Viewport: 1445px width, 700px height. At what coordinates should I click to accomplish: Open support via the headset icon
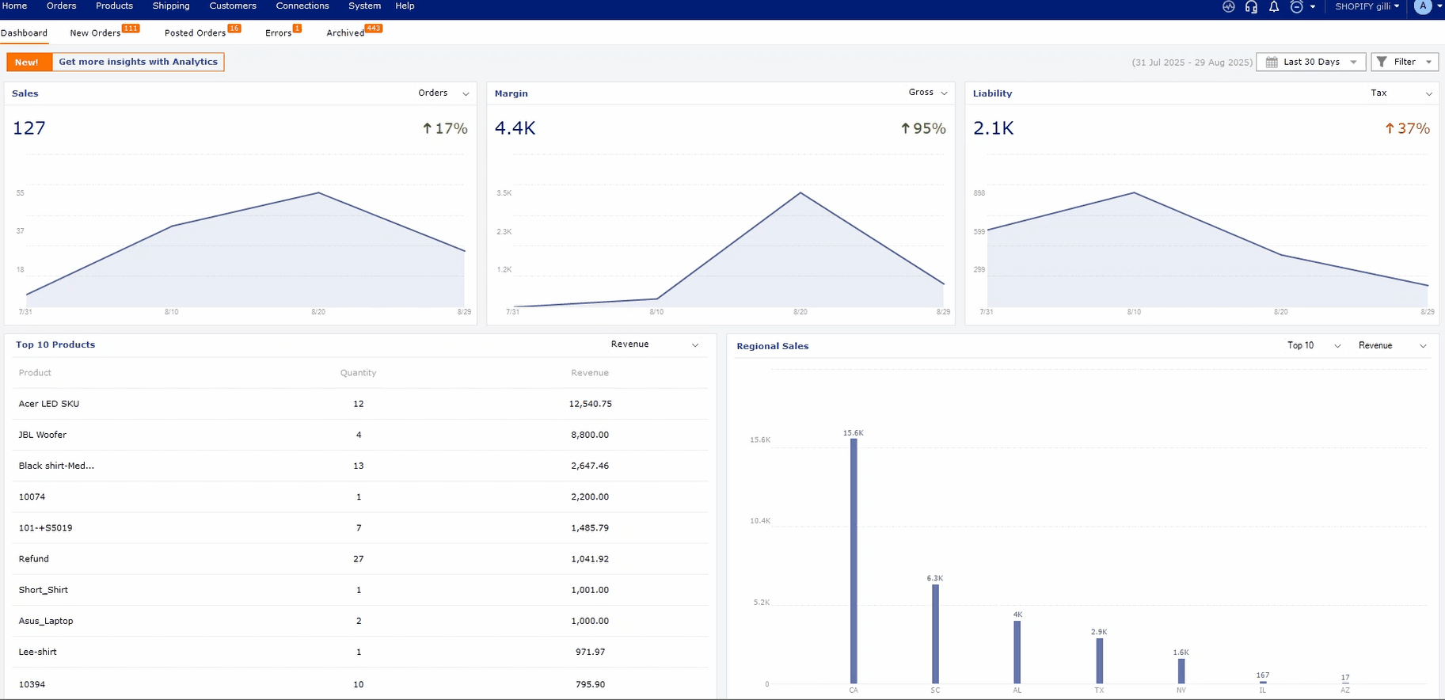tap(1251, 6)
